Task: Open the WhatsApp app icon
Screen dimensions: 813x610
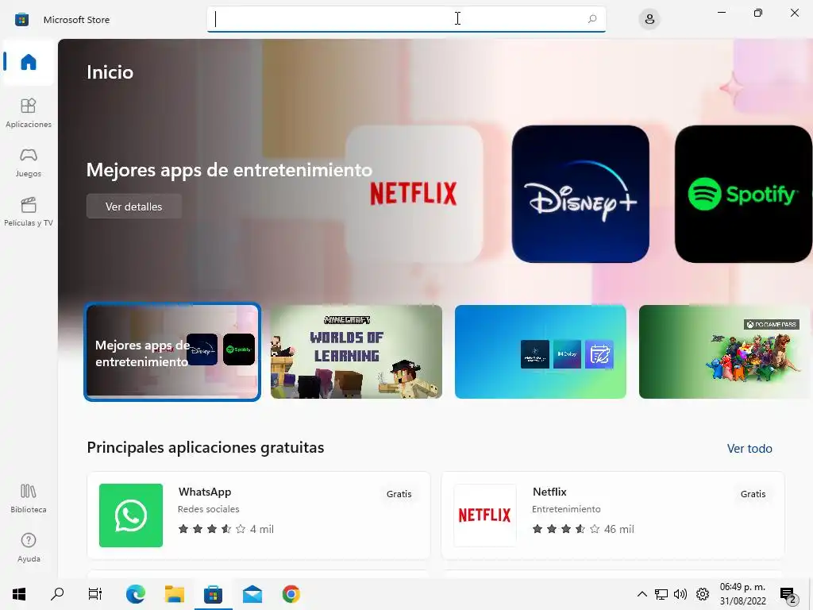Action: pyautogui.click(x=131, y=515)
